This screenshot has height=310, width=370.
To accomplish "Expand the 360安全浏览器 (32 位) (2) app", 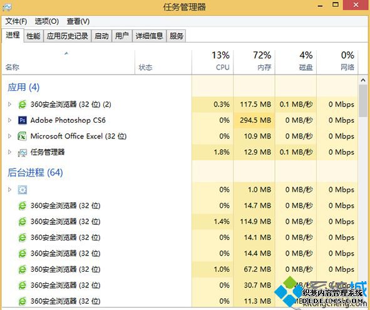I will [9, 104].
